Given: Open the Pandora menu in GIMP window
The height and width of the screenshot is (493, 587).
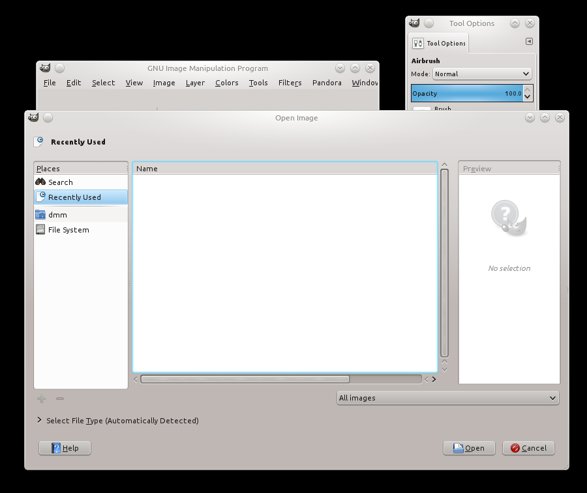Looking at the screenshot, I should pyautogui.click(x=327, y=83).
